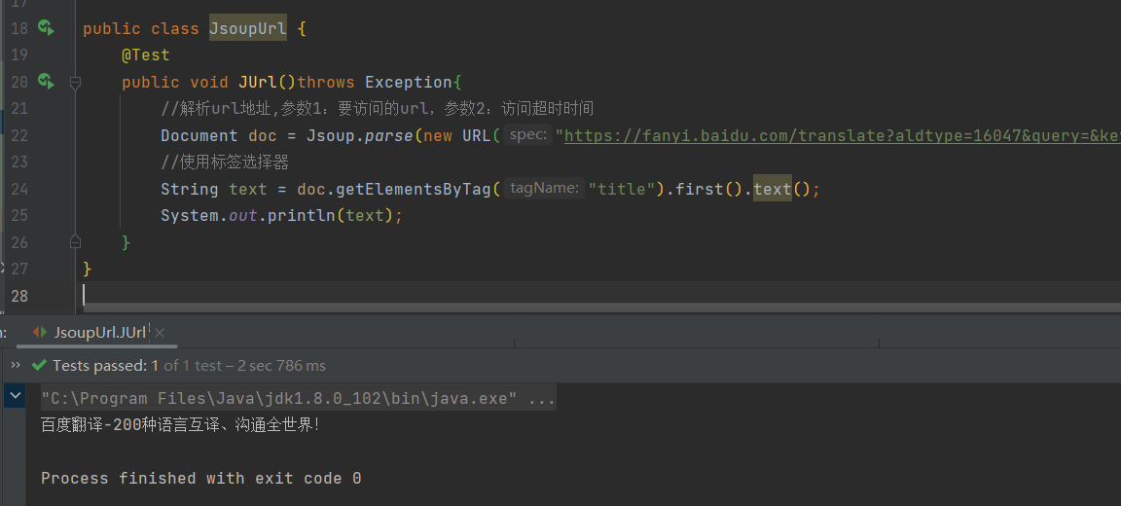Expand hidden toolbar actions with the double-chevron
Viewport: 1121px width, 506px height.
[15, 365]
